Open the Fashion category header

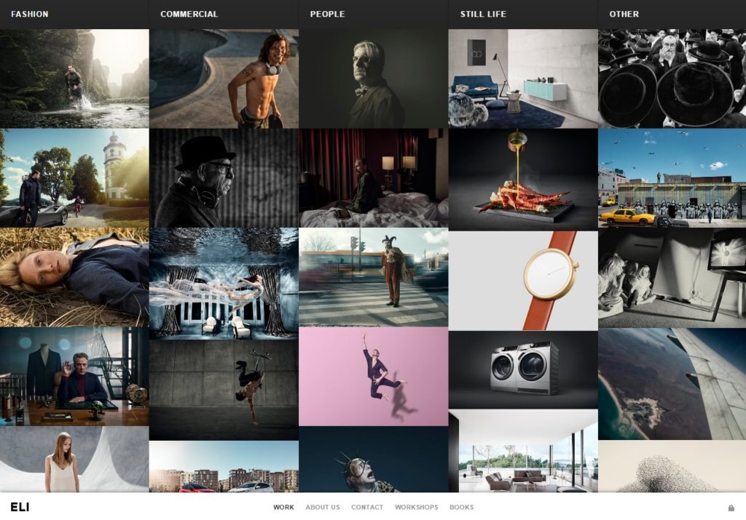(x=30, y=14)
